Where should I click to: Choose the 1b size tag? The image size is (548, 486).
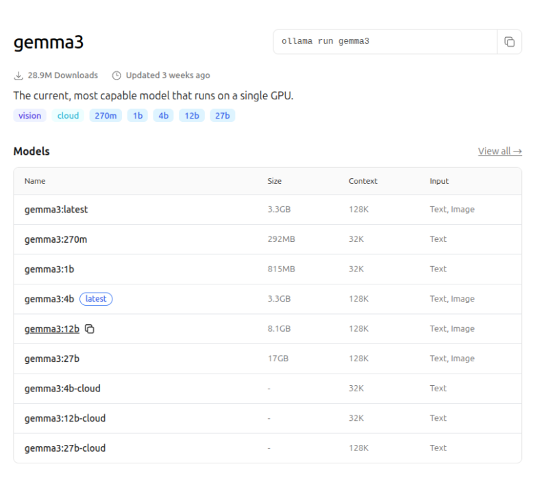[x=138, y=116]
